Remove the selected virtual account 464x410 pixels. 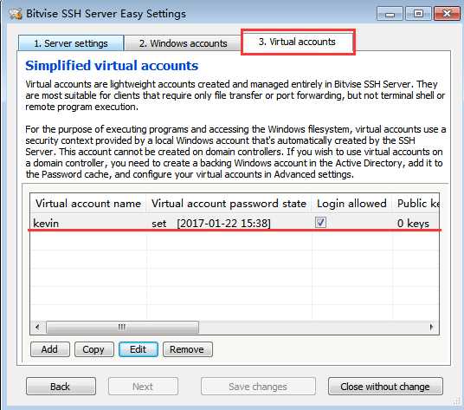pos(188,349)
